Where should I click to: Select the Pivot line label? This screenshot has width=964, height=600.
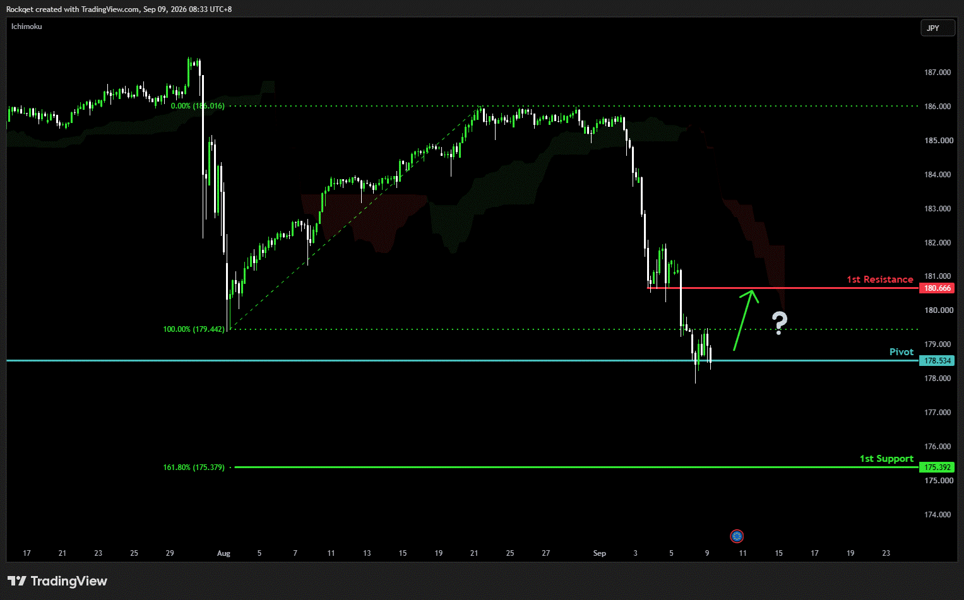click(902, 352)
